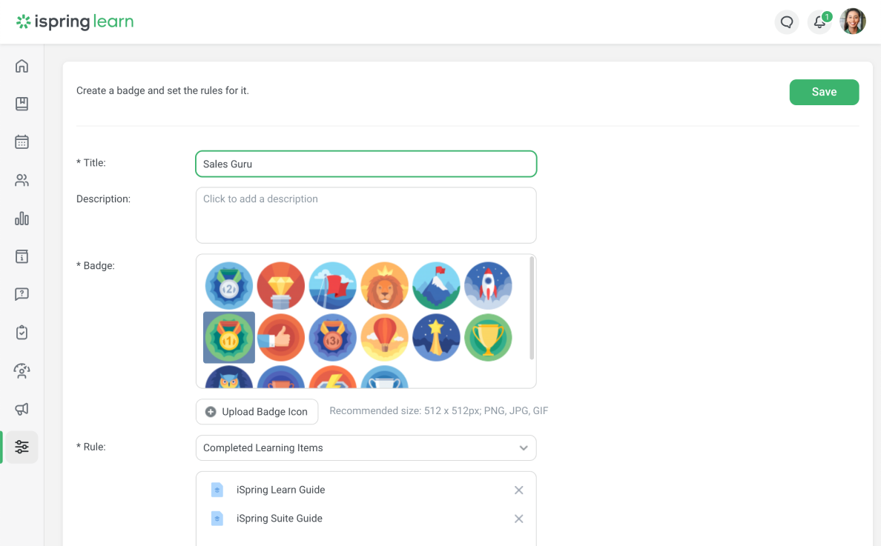Select the gold medal badge icon
Viewport: 881px width, 546px height.
point(229,337)
